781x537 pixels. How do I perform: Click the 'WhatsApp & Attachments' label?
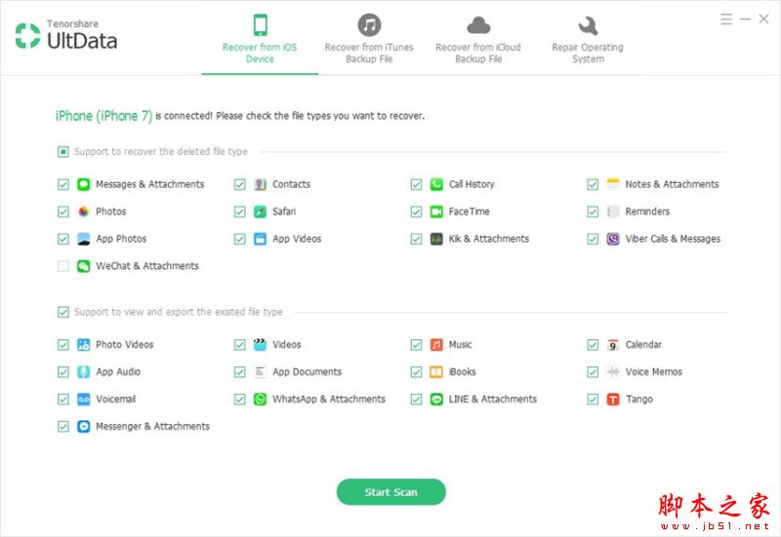coord(329,400)
